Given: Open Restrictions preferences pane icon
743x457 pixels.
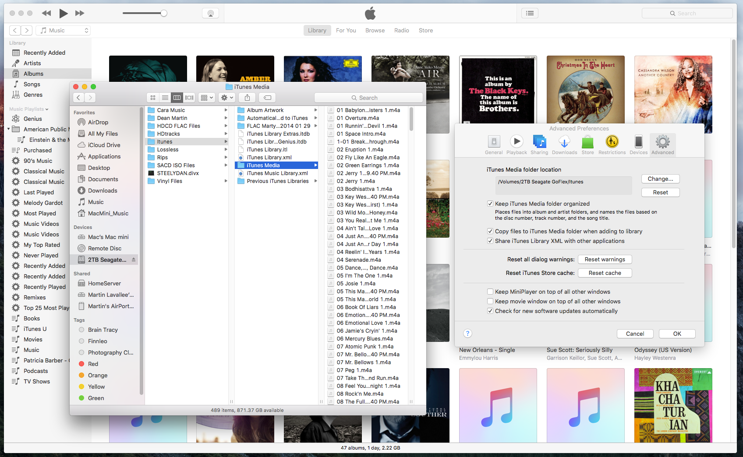Looking at the screenshot, I should coord(612,141).
